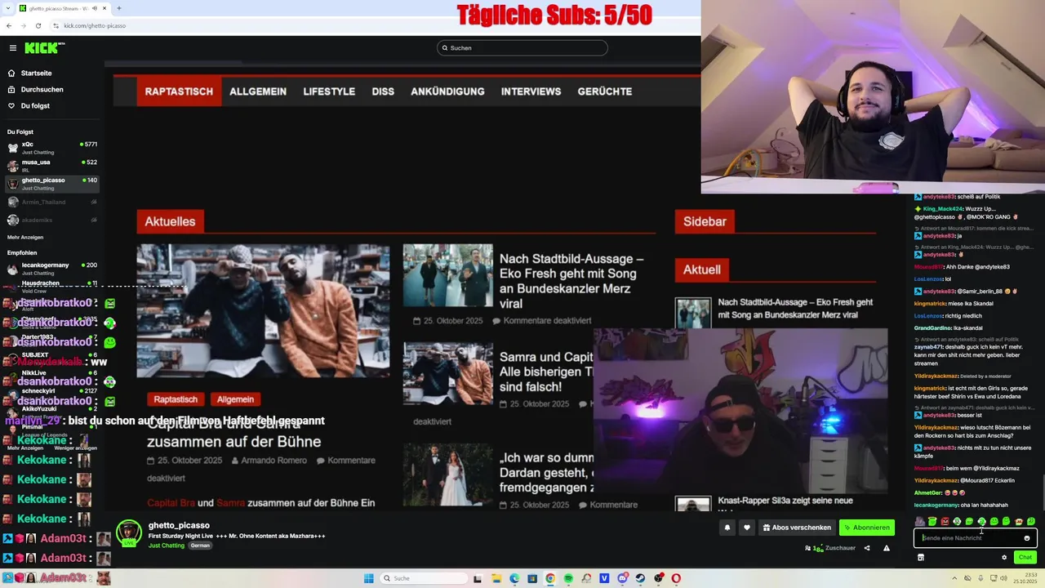
Task: Open a new browser tab
Action: pos(119,8)
